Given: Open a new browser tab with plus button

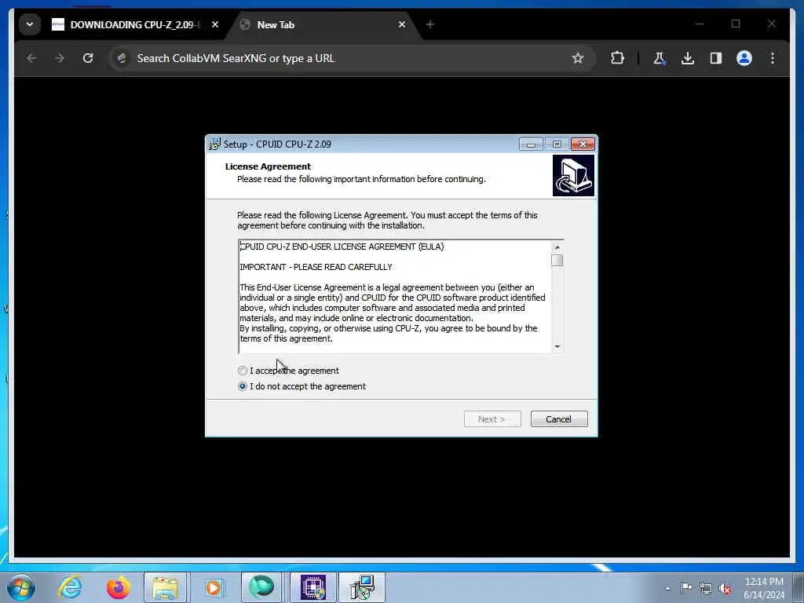Looking at the screenshot, I should coord(429,24).
